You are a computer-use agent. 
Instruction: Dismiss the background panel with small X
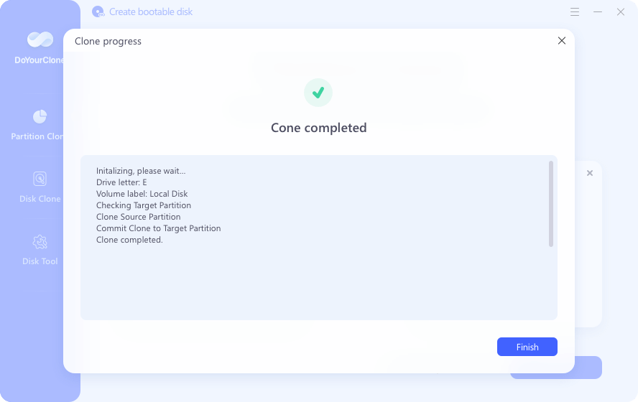[590, 173]
